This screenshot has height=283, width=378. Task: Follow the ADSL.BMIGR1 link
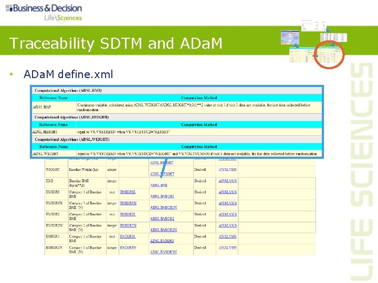[x=162, y=197]
